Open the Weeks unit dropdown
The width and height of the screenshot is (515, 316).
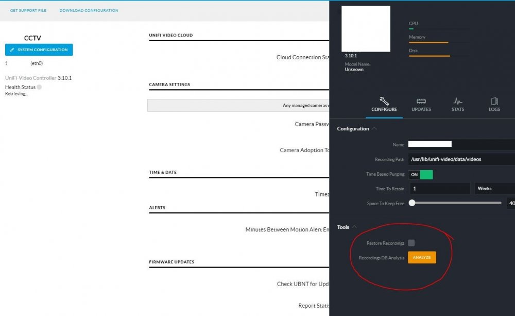pyautogui.click(x=494, y=189)
